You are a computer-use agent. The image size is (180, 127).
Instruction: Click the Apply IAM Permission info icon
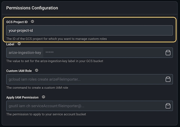(x=43, y=97)
